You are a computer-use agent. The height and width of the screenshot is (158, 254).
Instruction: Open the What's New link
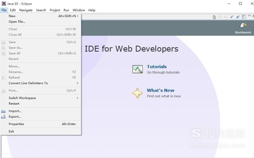(x=160, y=90)
